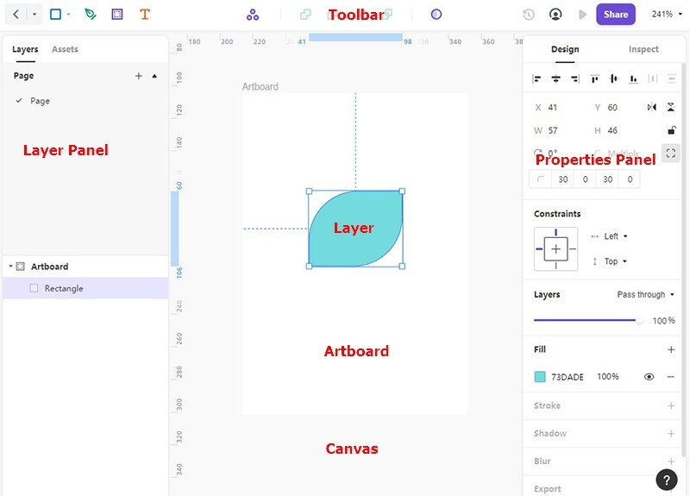690x496 pixels.
Task: Click the flip vertical icon
Action: 671,107
